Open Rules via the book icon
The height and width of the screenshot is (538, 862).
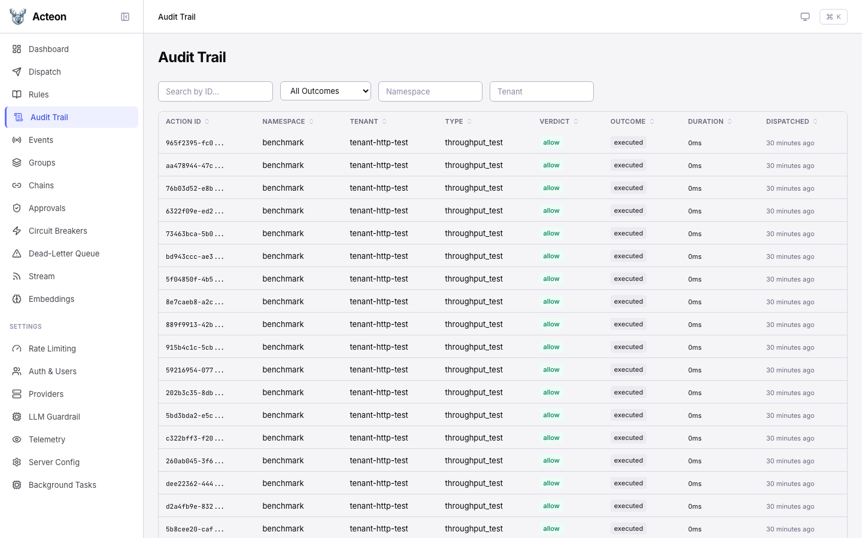(17, 94)
